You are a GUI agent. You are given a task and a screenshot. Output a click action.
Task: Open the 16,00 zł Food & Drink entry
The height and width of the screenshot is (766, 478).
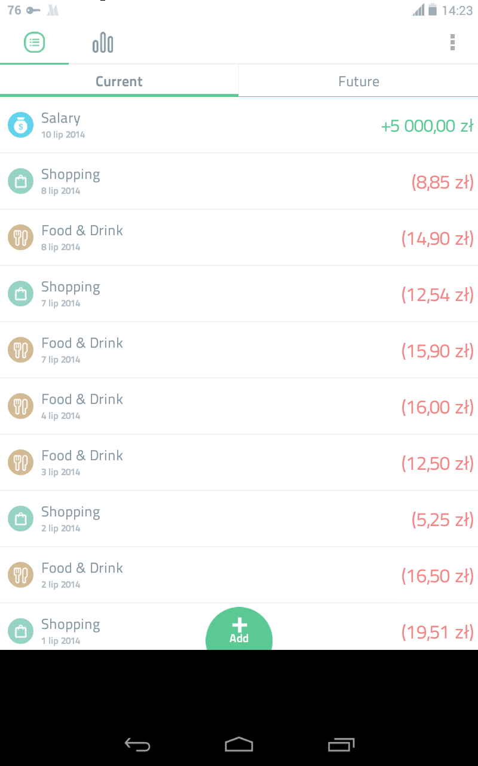pos(239,406)
